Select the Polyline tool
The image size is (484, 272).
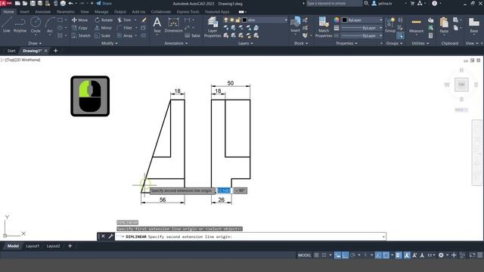(20, 25)
